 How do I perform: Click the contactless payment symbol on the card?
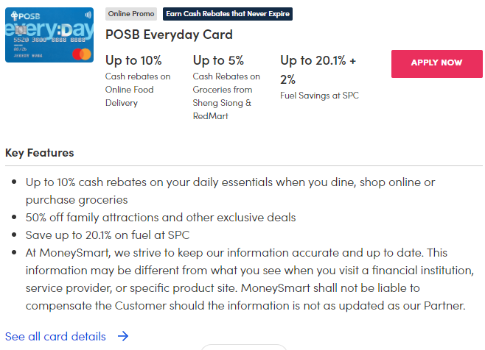(x=88, y=14)
